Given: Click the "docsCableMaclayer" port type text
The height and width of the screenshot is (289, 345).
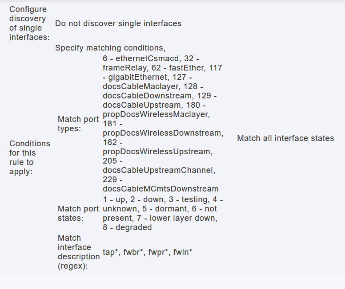Looking at the screenshot, I should tap(140, 86).
